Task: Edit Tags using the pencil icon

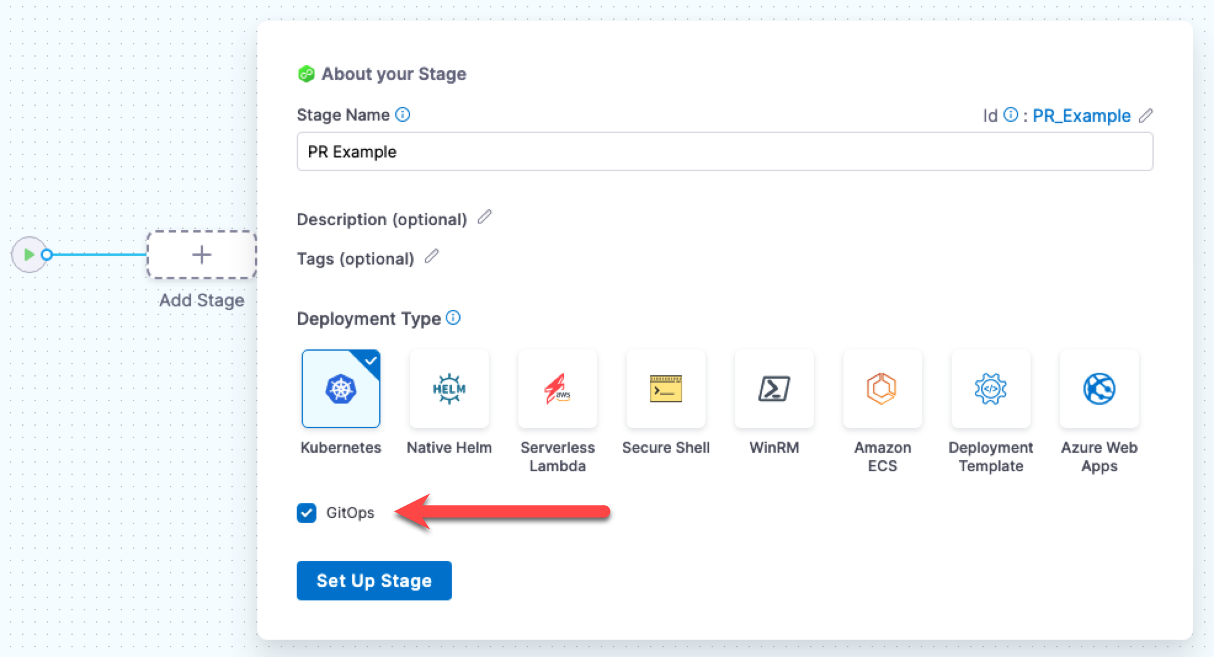Action: (x=433, y=257)
